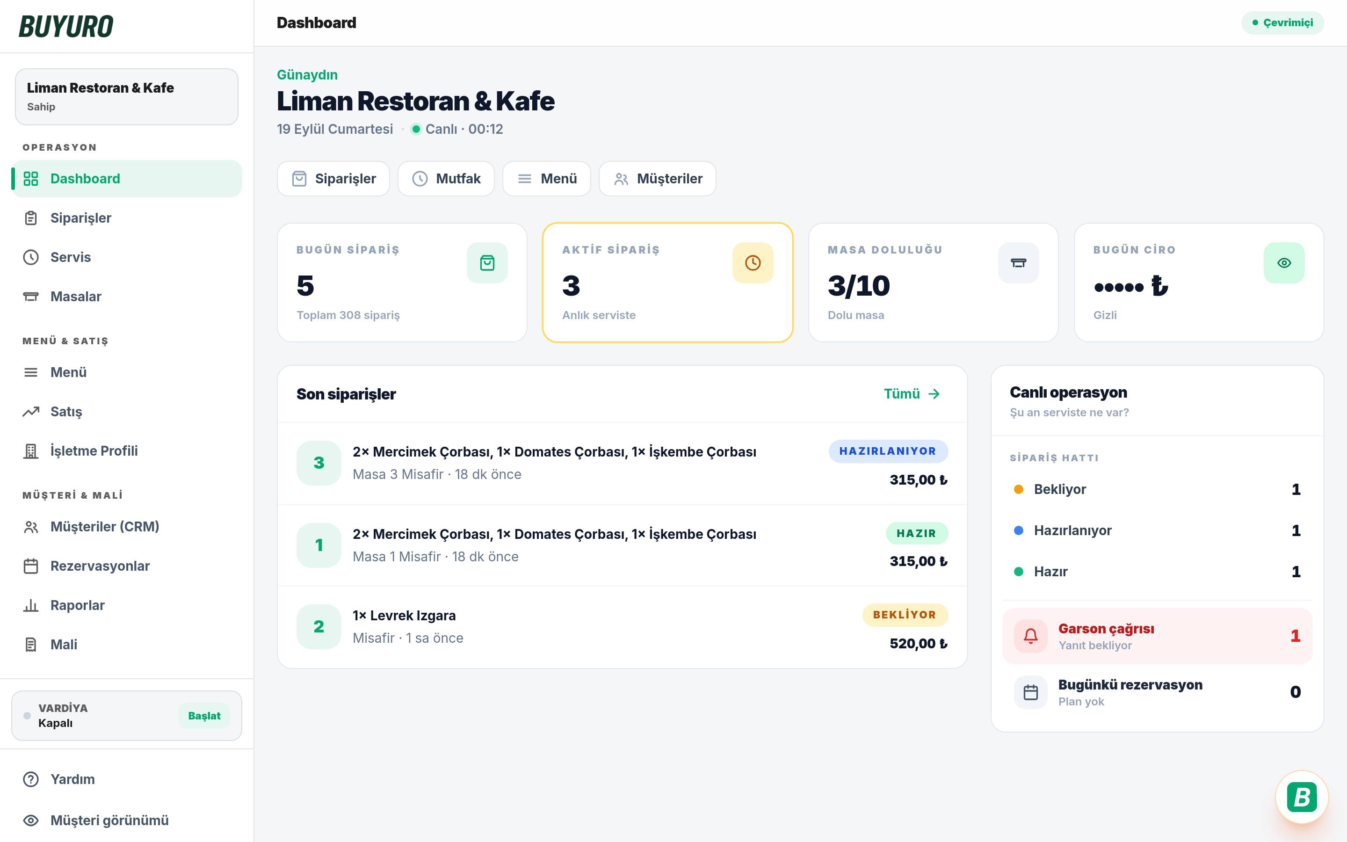Select the Bekliyor row in Sipariş Hattı
This screenshot has width=1347, height=842.
coord(1157,489)
